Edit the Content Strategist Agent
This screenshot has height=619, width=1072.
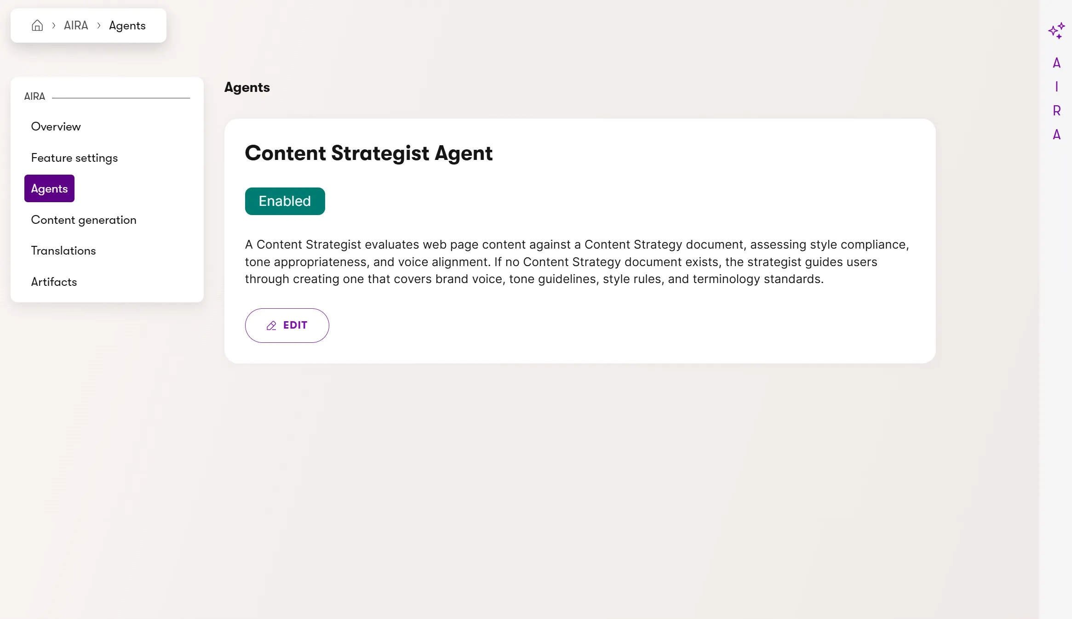click(x=287, y=325)
